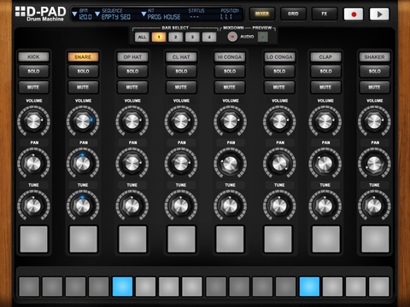410x307 pixels.
Task: Mute the Lo Conga channel
Action: (x=279, y=87)
